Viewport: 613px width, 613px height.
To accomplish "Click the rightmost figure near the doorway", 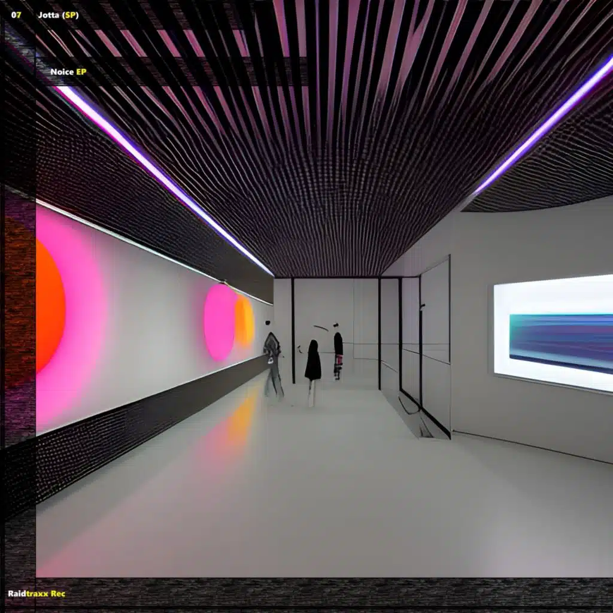I will tap(338, 353).
